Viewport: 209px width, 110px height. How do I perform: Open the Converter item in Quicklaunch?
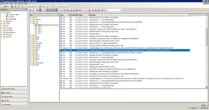[x=11, y=17]
